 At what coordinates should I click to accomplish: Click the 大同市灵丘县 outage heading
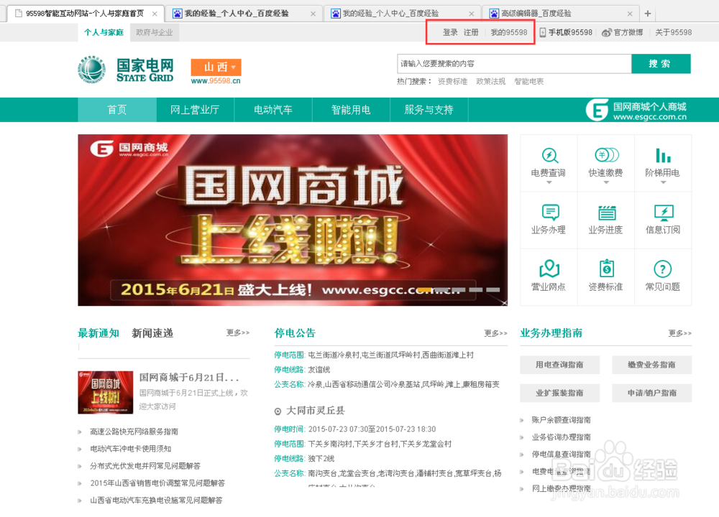coord(315,411)
